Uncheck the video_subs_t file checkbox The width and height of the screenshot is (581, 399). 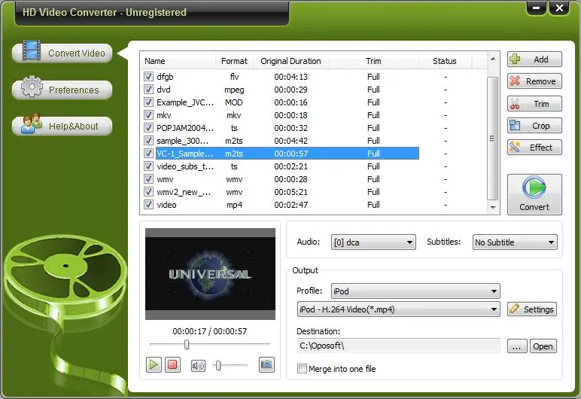tap(148, 166)
